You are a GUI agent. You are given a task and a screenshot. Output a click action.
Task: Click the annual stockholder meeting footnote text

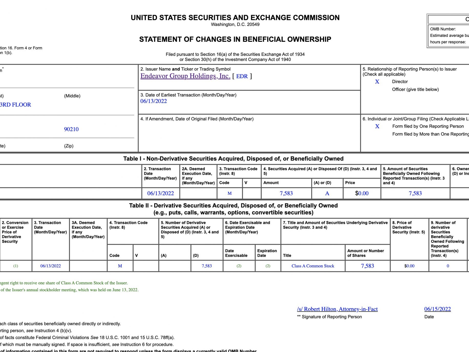[69, 290]
